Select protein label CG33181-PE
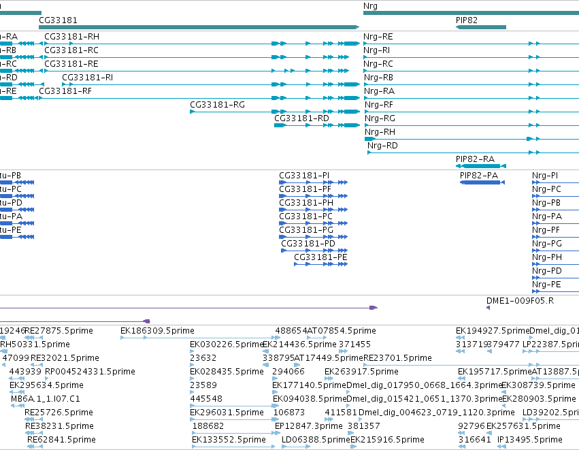Screen dimensions: 579x450 (x=320, y=257)
